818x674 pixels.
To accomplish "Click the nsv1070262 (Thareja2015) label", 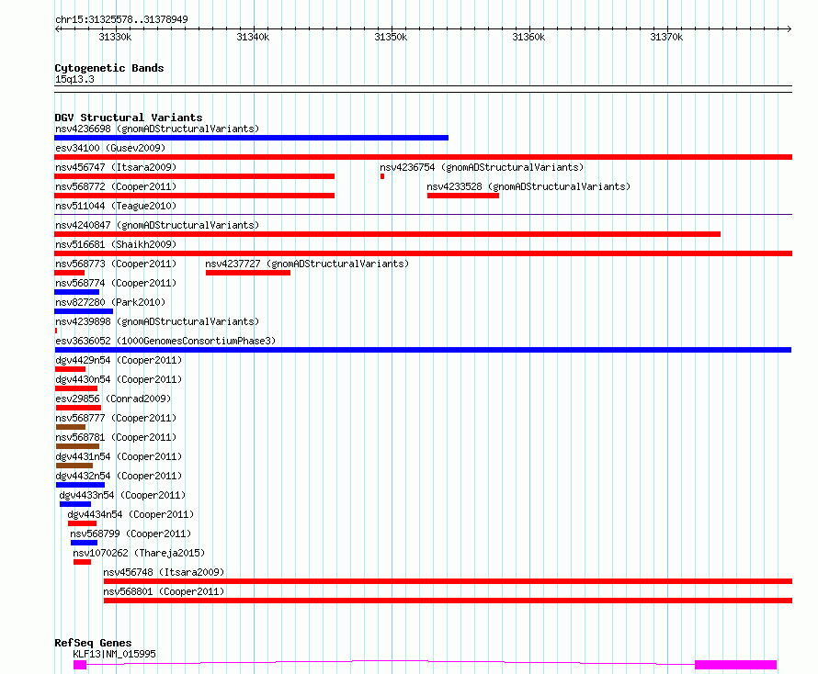I will [x=139, y=553].
